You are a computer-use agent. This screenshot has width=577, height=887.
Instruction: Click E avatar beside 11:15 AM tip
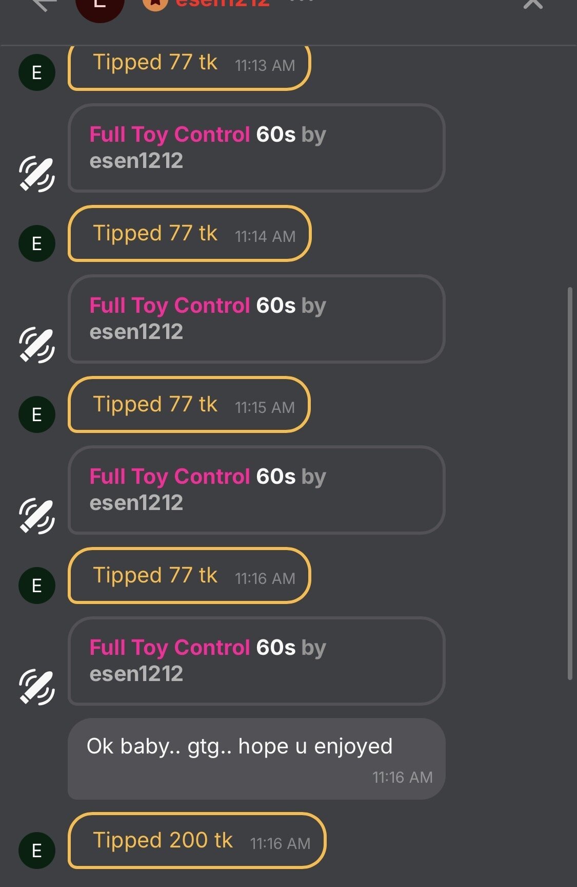click(x=37, y=414)
